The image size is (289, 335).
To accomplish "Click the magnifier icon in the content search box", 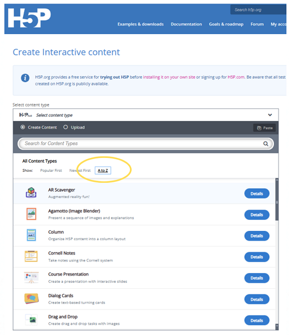I will click(265, 144).
